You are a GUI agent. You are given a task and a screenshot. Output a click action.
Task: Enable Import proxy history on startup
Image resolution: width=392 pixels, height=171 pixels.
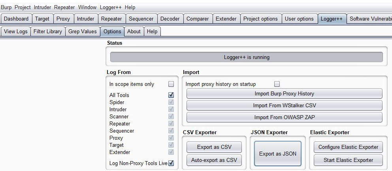[277, 84]
